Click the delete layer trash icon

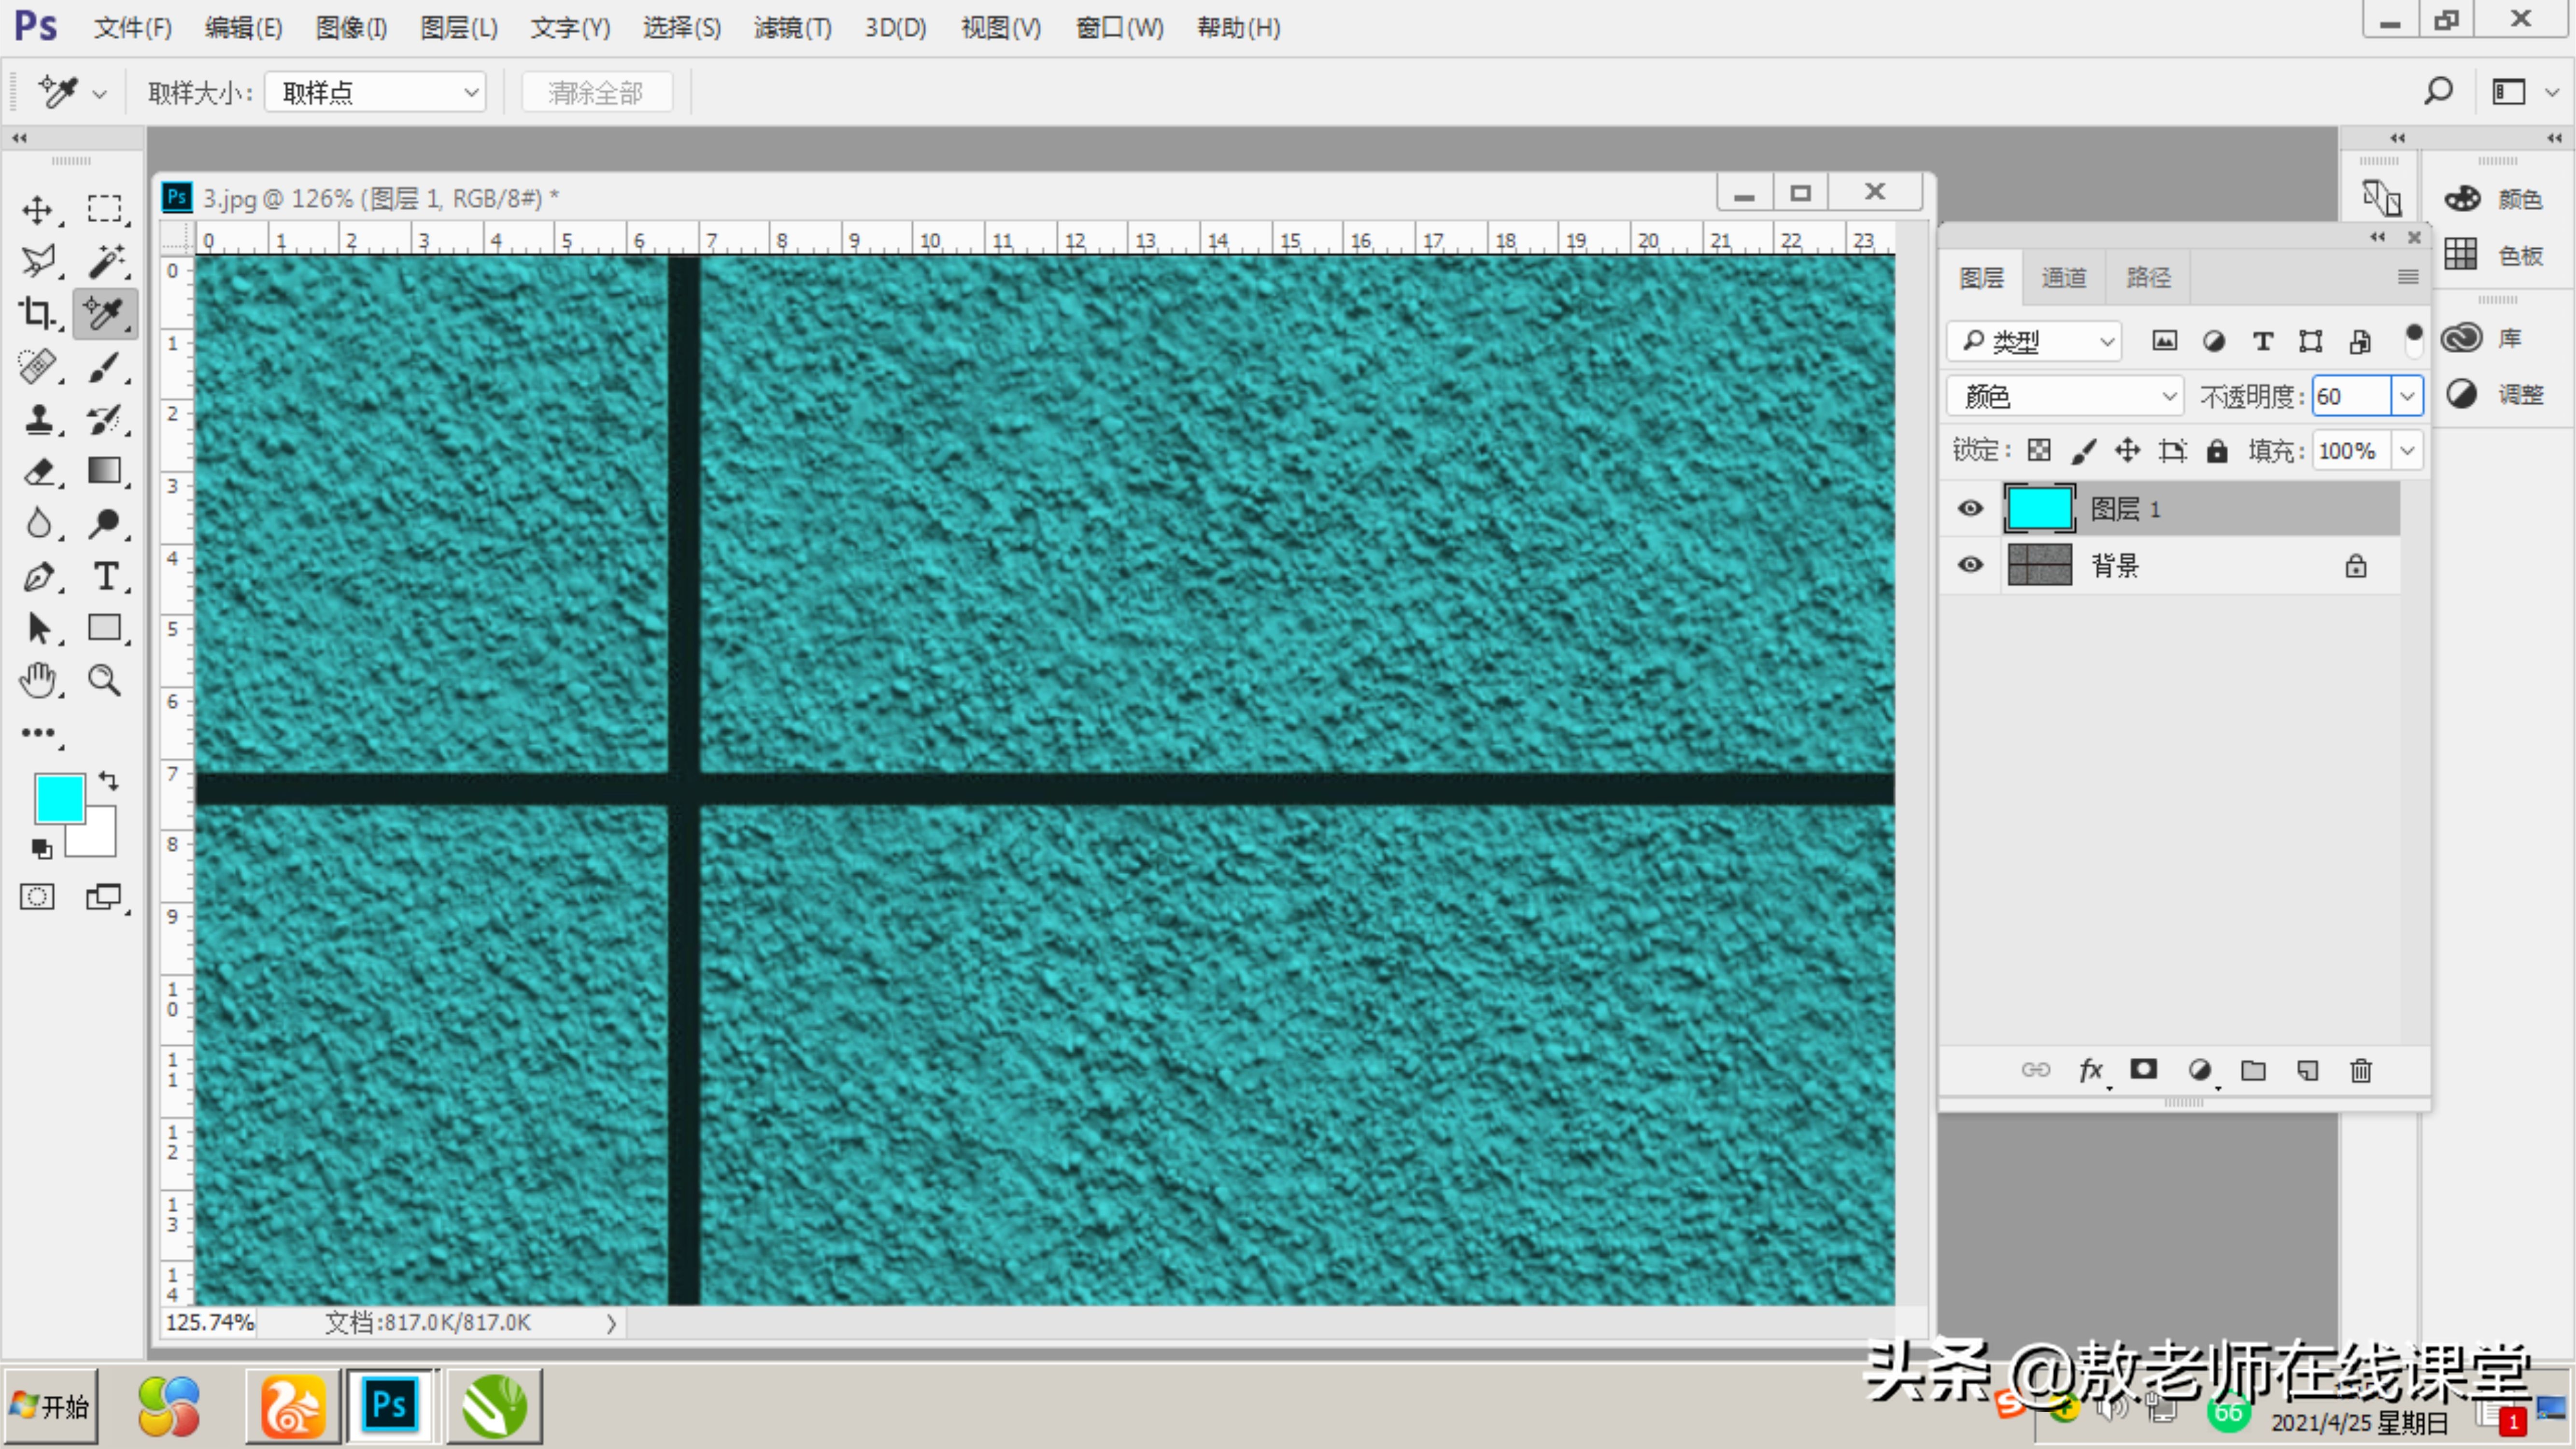tap(2360, 1070)
